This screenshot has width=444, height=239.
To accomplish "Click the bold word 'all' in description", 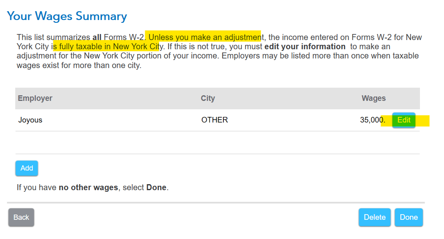I will coord(97,37).
